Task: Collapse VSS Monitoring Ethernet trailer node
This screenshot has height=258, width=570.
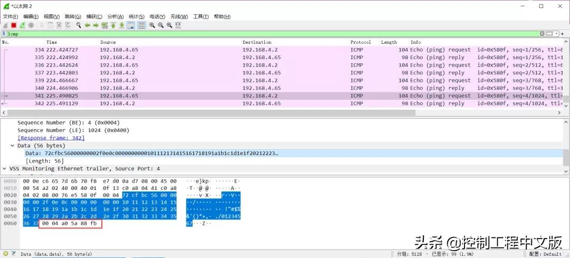Action: [x=5, y=169]
